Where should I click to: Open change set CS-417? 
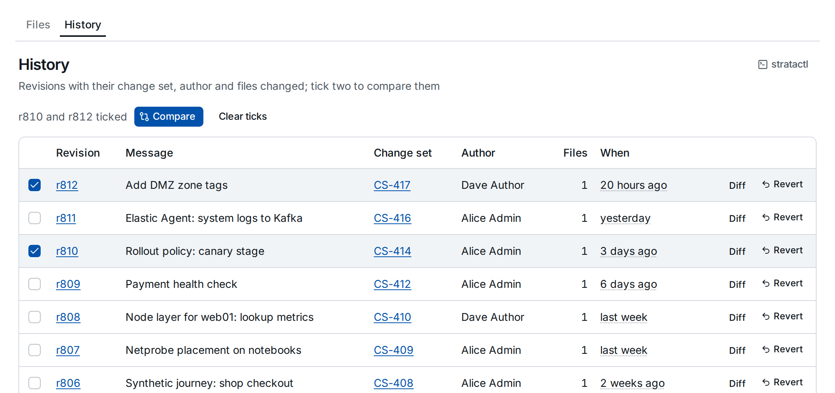(392, 185)
